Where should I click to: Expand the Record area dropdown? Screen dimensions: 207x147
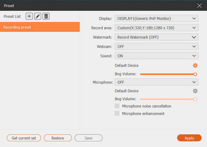(x=157, y=28)
